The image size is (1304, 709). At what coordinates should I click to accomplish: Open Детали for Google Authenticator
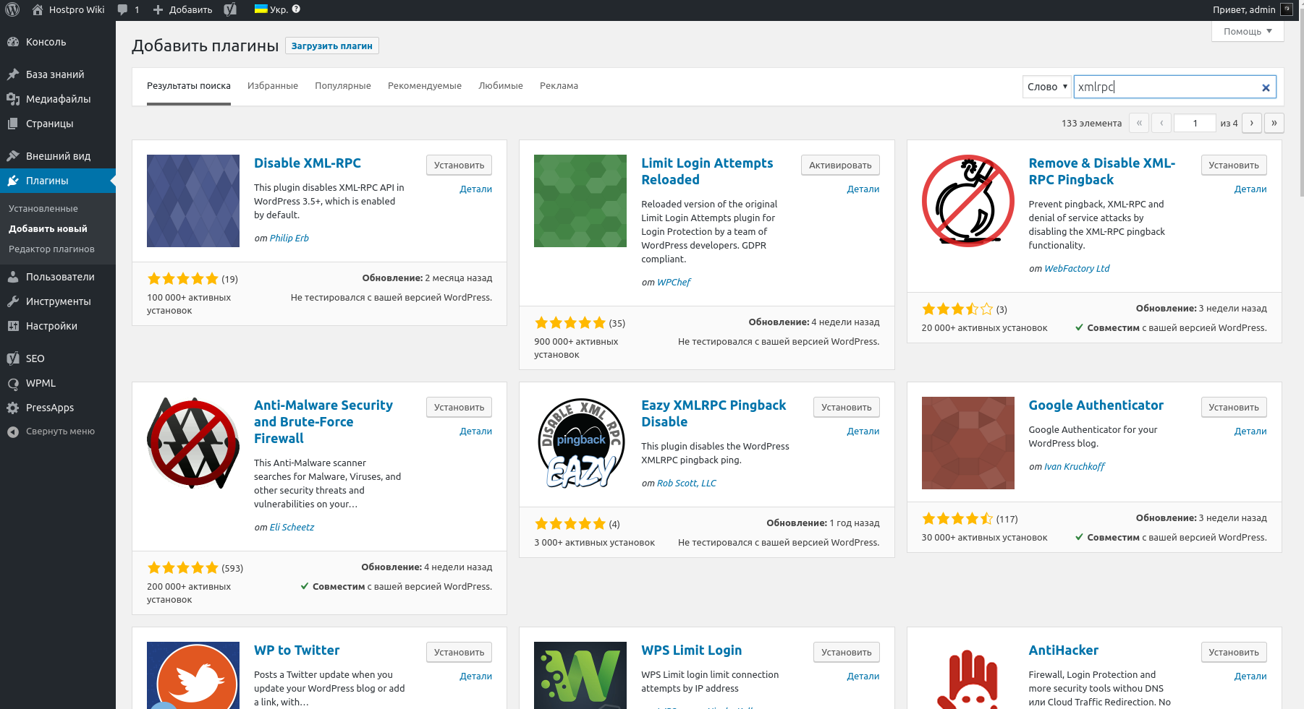click(1250, 431)
